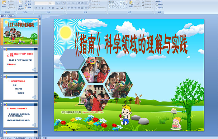The height and width of the screenshot is (139, 218).
Task: Click Reset (重设) slide button
Action: click(x=28, y=4)
